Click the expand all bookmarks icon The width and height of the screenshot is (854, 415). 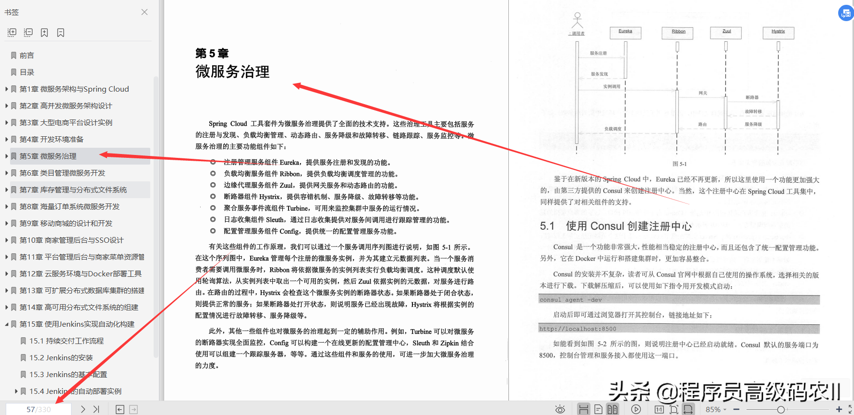[x=12, y=32]
